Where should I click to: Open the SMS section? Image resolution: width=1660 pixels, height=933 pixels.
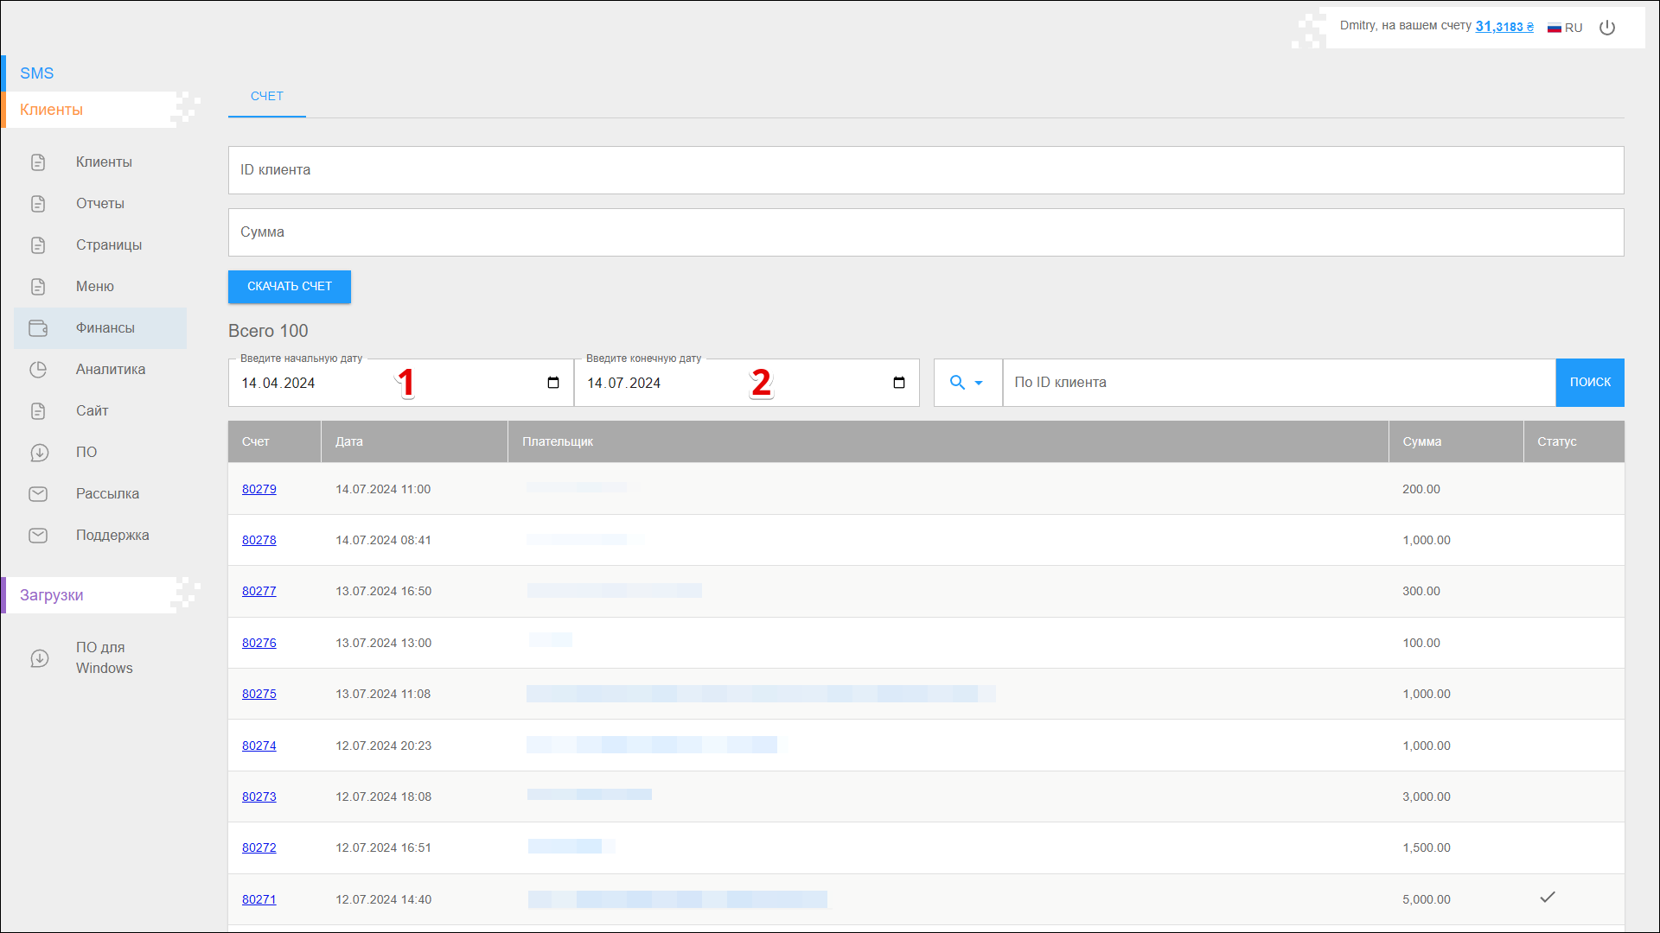point(37,73)
